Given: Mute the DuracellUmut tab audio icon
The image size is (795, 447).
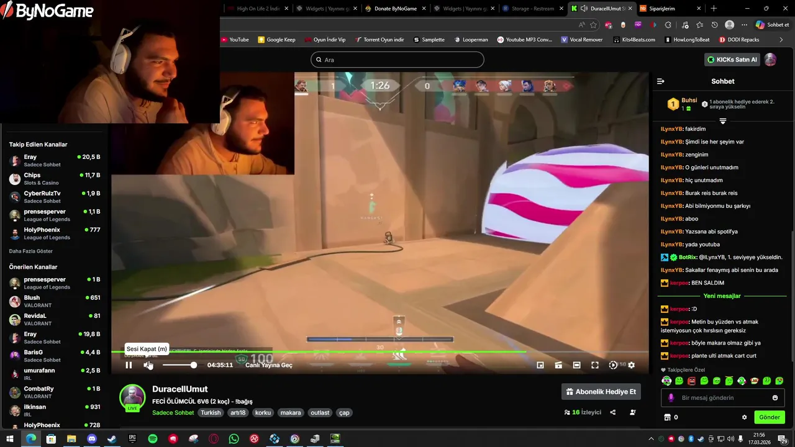Looking at the screenshot, I should [x=584, y=9].
